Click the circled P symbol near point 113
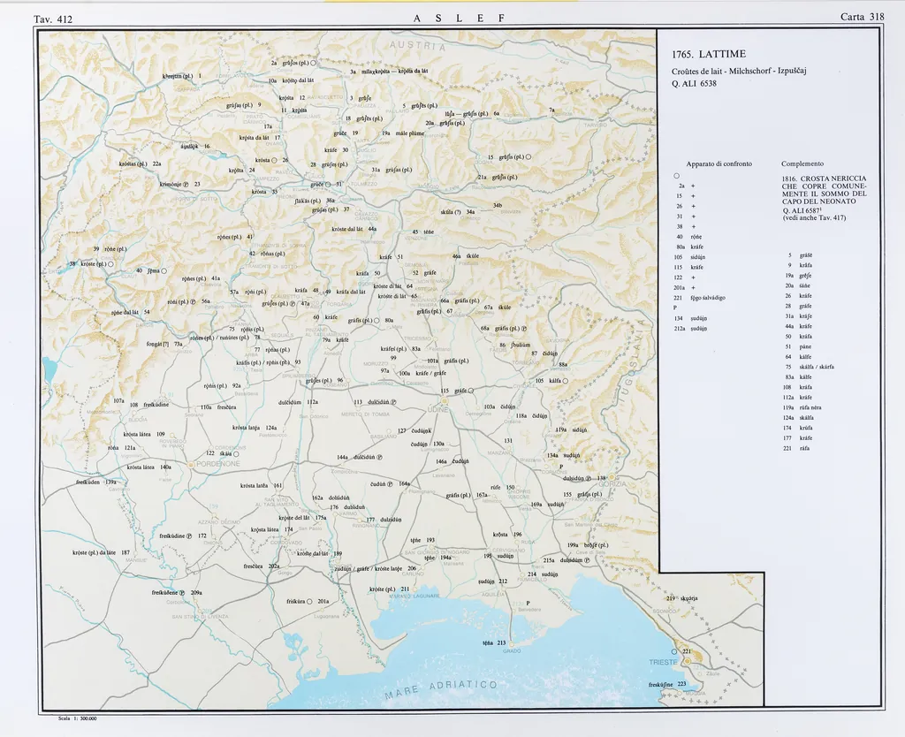Screen dimensions: 905x737 tap(393, 402)
